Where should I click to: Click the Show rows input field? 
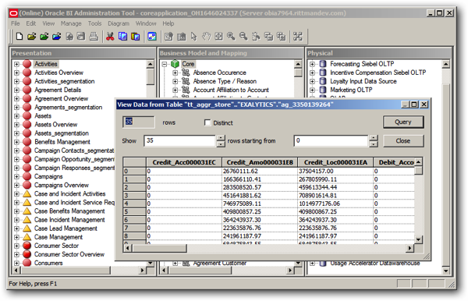[179, 141]
